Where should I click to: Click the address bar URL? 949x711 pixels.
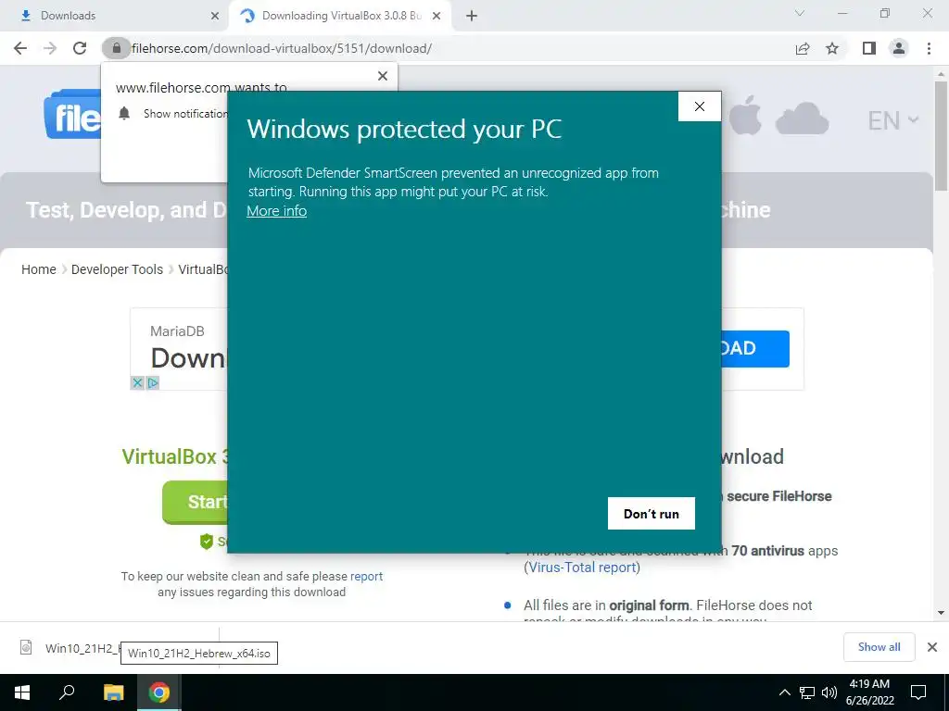pos(282,48)
